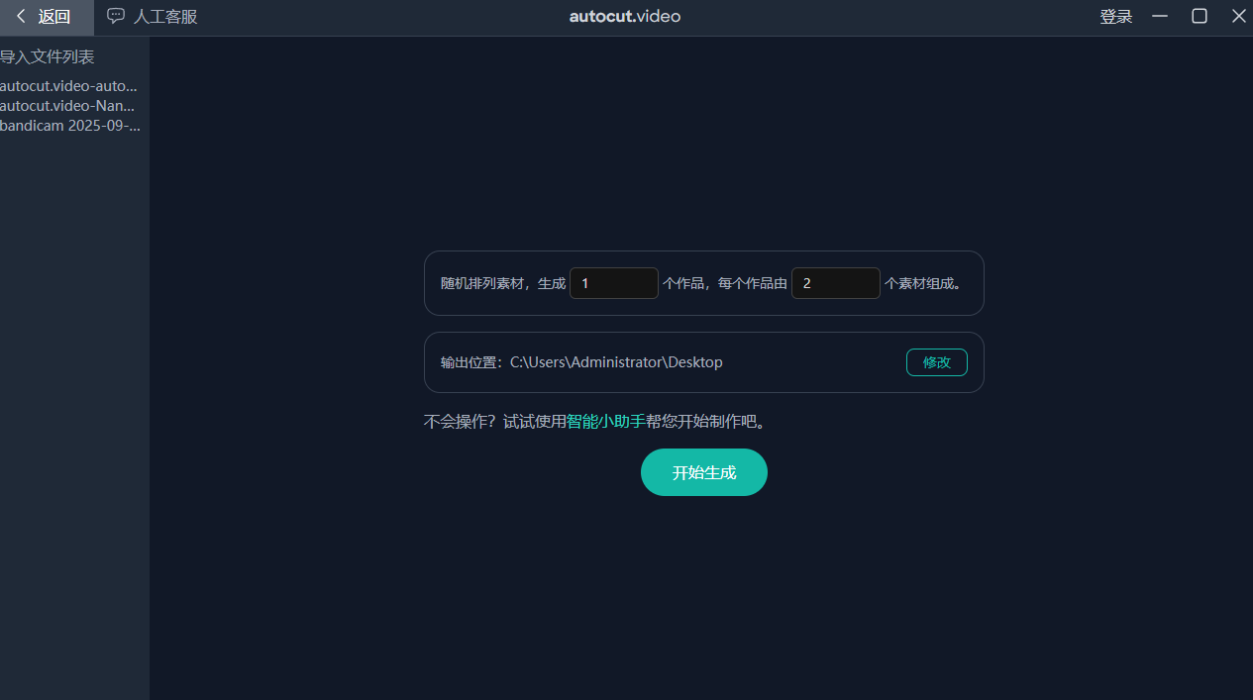Select the bandicam 2025-09 file entry
Screen dimensions: 1253x700
click(x=70, y=125)
